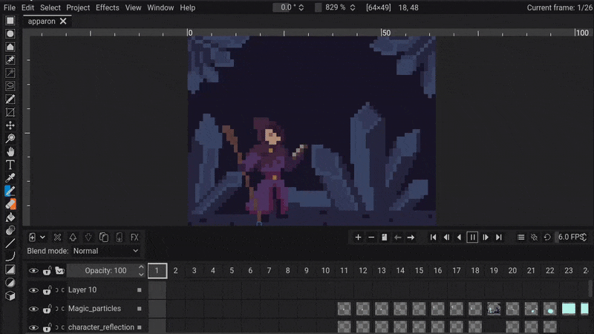Toggle visibility of Layer 10
Viewport: 594px width, 334px height.
(x=33, y=290)
